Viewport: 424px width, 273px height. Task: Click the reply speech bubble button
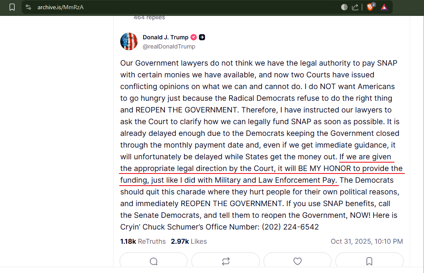pos(154,261)
